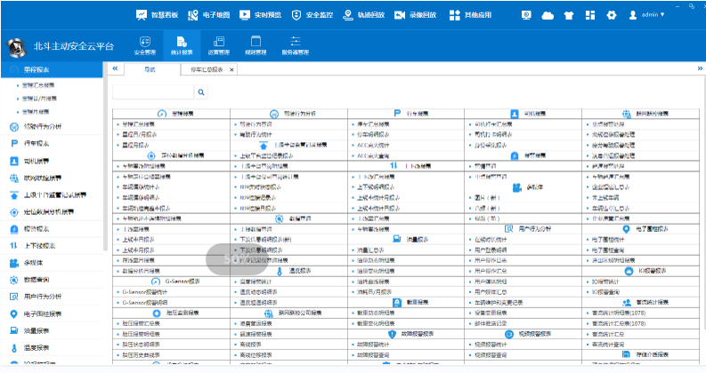
Task: Select the 统计报表 toolbar icon
Action: click(181, 45)
